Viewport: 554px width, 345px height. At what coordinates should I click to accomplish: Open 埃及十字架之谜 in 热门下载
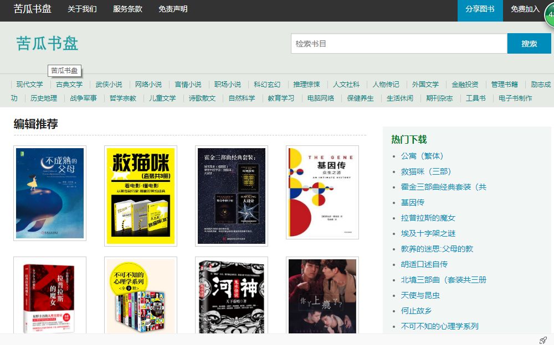pos(428,233)
